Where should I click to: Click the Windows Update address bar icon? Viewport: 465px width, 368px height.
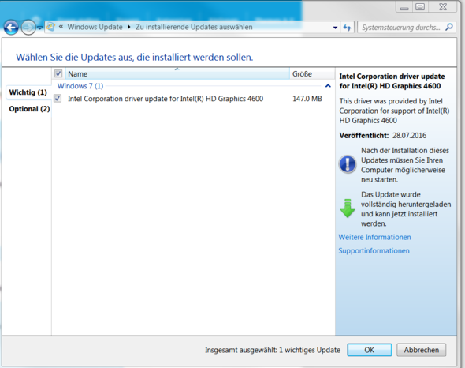pyautogui.click(x=50, y=27)
